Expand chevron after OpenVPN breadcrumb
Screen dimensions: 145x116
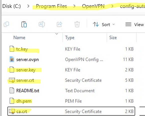tap(112, 6)
